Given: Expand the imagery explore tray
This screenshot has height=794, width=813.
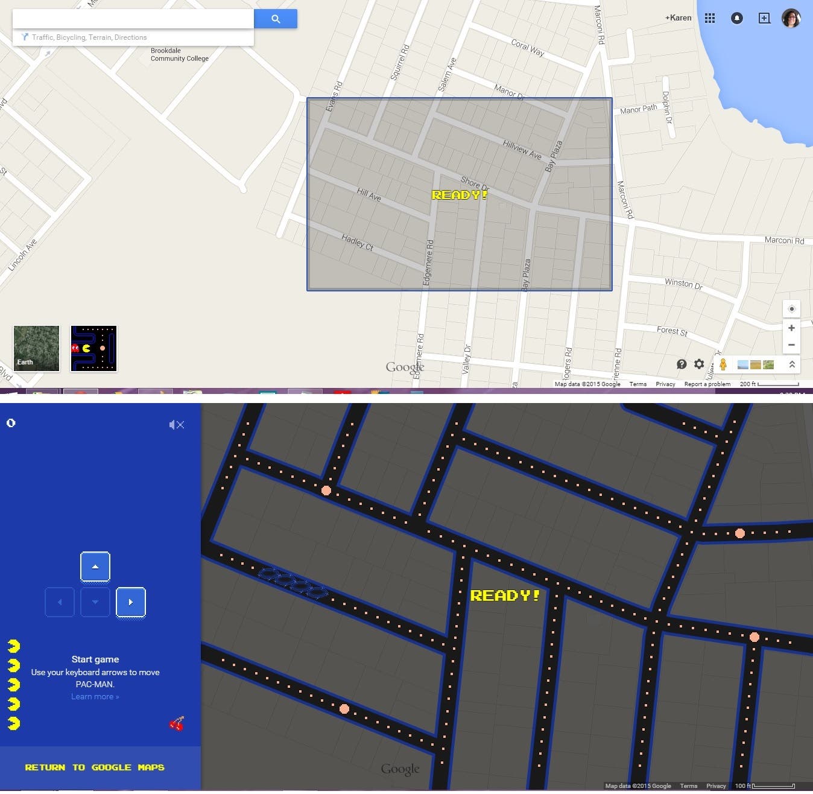Looking at the screenshot, I should (x=792, y=364).
